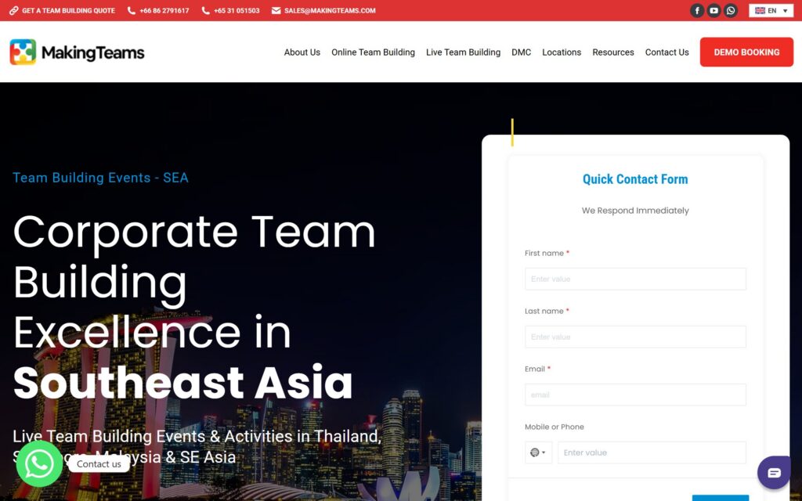Call the number +66 86 2791617
Image resolution: width=802 pixels, height=501 pixels.
tap(164, 10)
